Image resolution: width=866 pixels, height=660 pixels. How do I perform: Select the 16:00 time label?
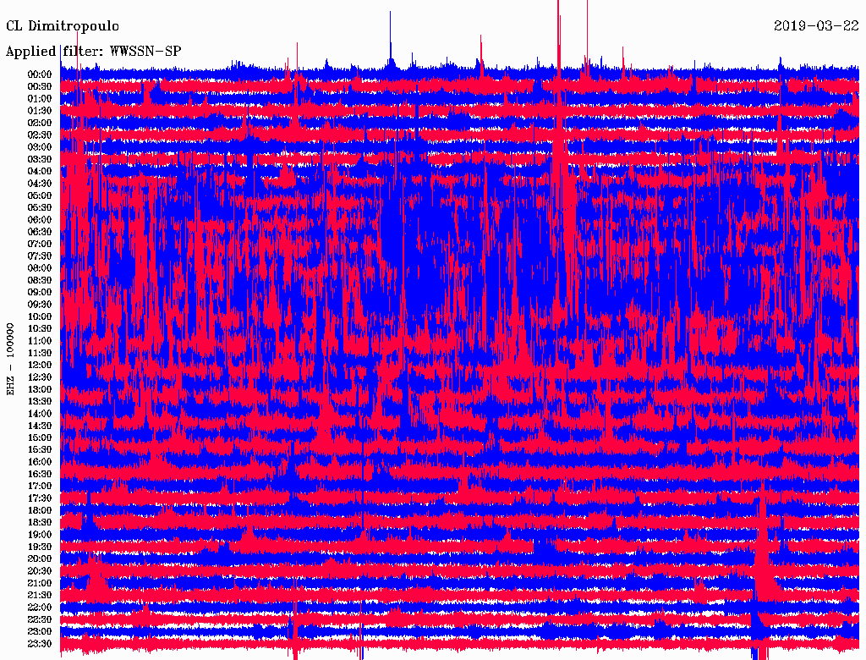[x=40, y=461]
